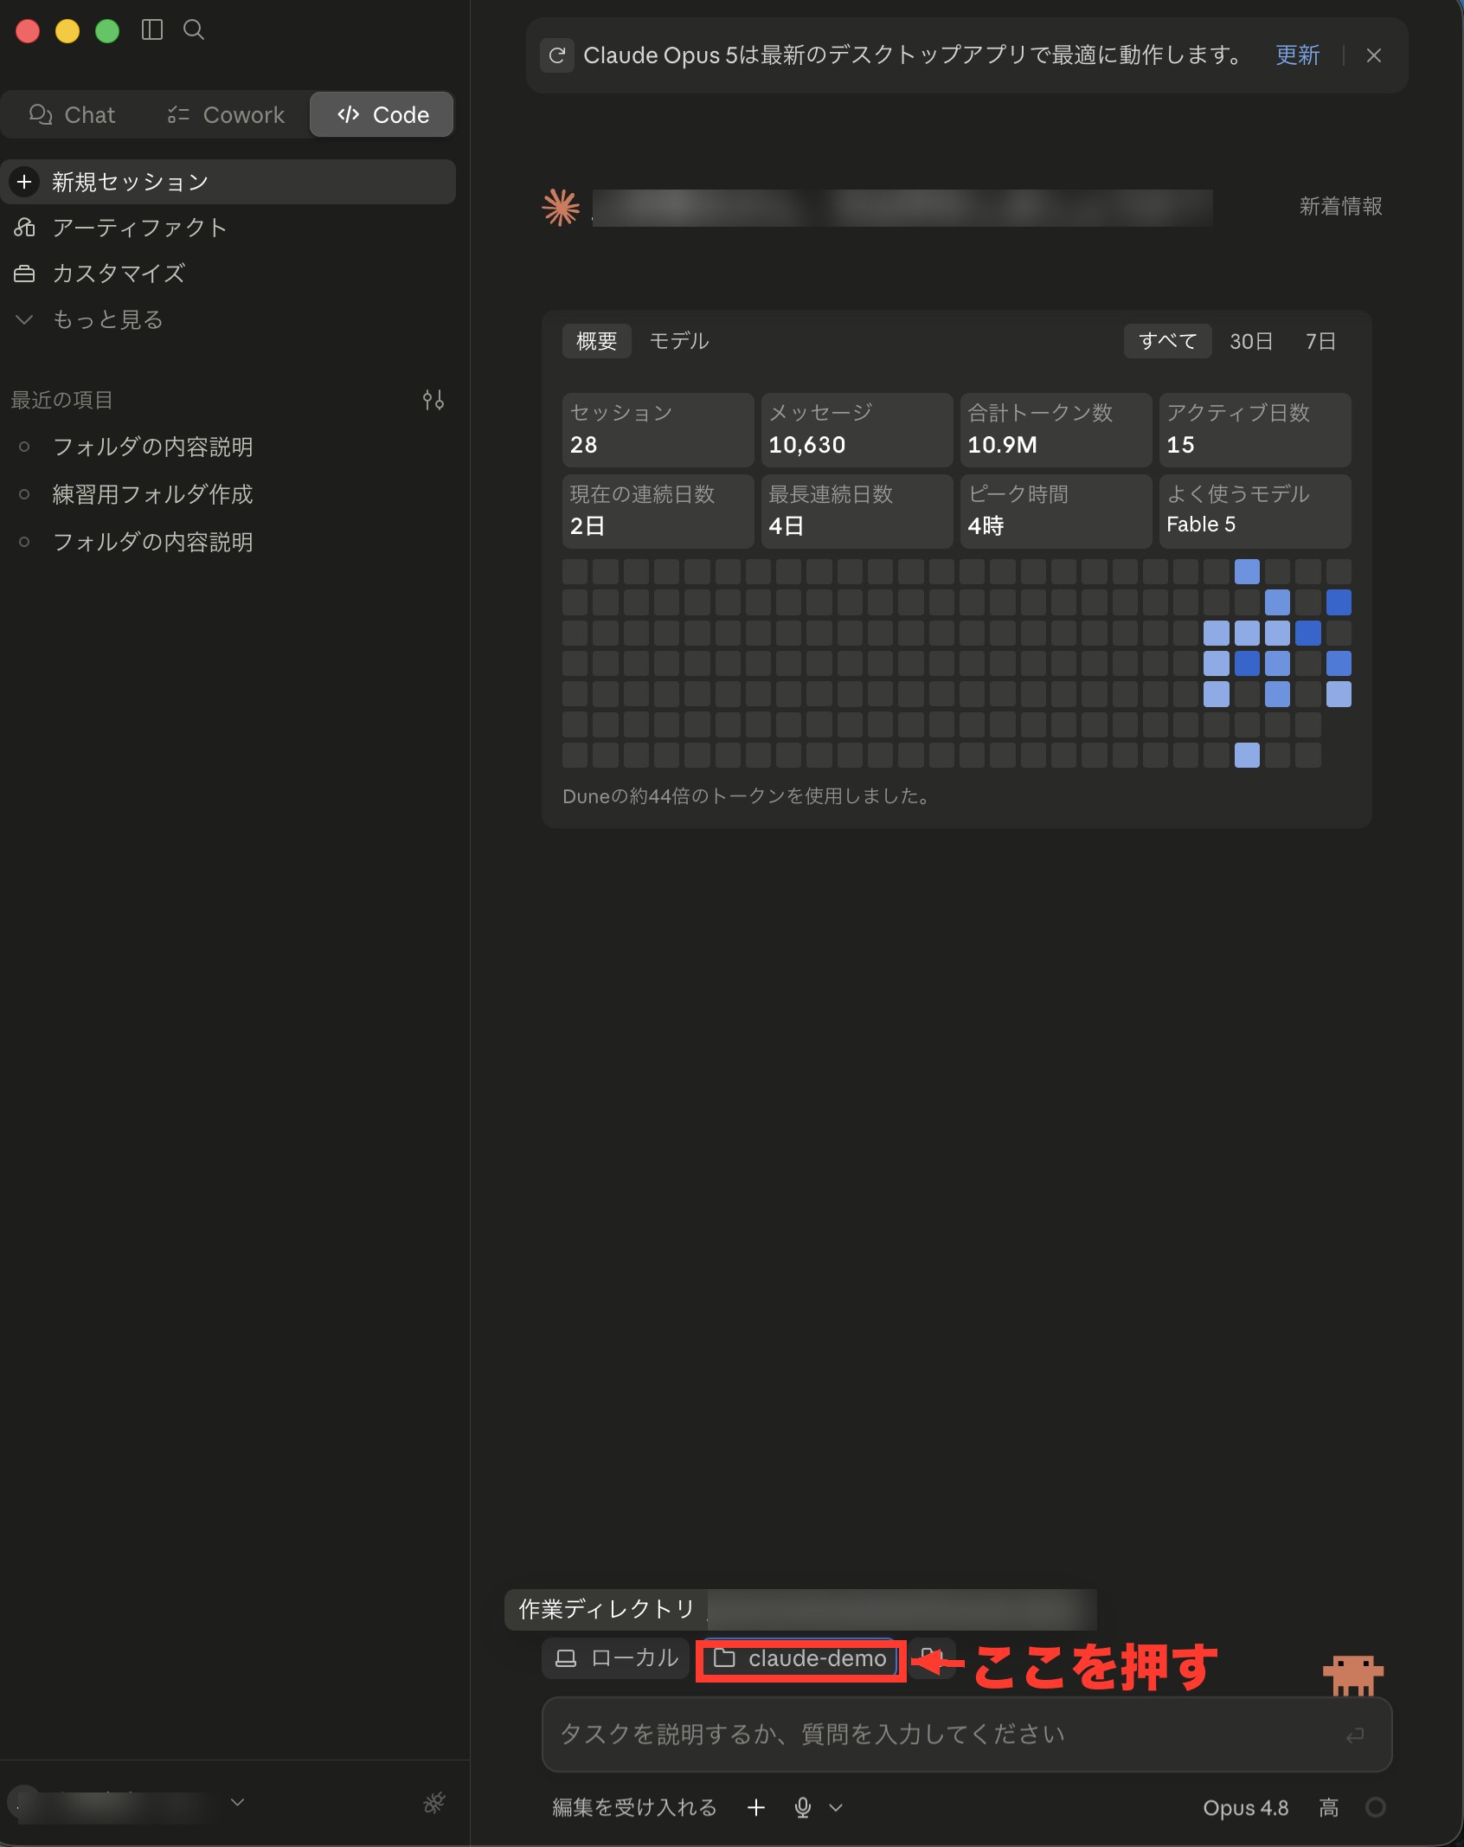Start a 新規セッション
The image size is (1464, 1847).
[x=228, y=182]
